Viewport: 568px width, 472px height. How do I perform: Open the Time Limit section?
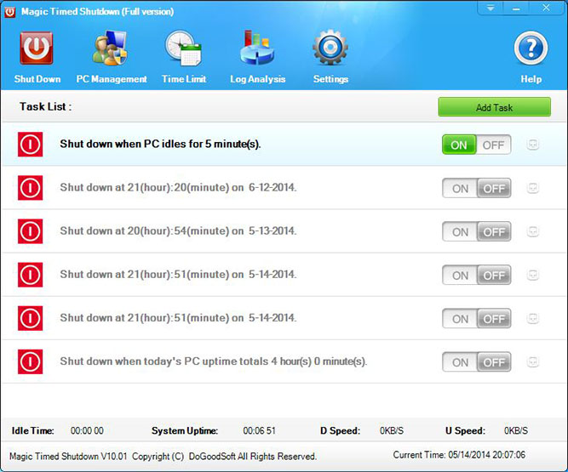coord(184,57)
